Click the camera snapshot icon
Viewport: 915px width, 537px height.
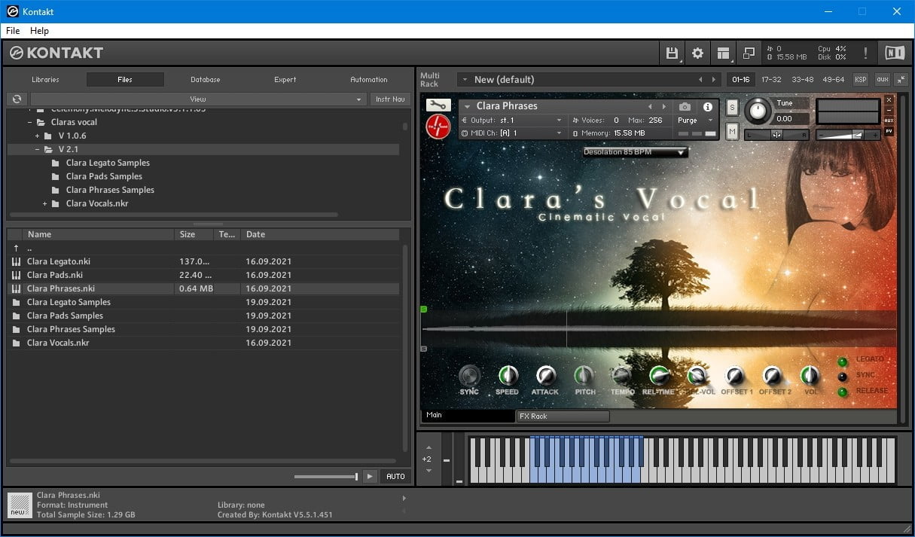point(685,107)
